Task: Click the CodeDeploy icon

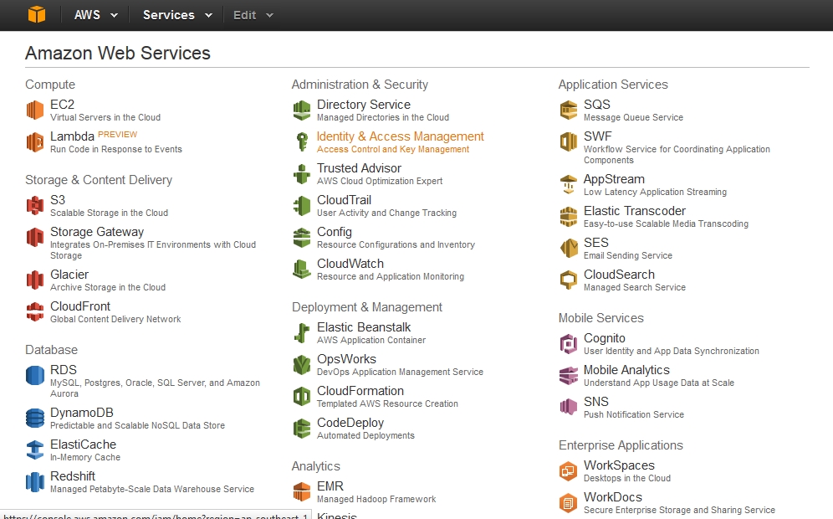Action: tap(302, 428)
